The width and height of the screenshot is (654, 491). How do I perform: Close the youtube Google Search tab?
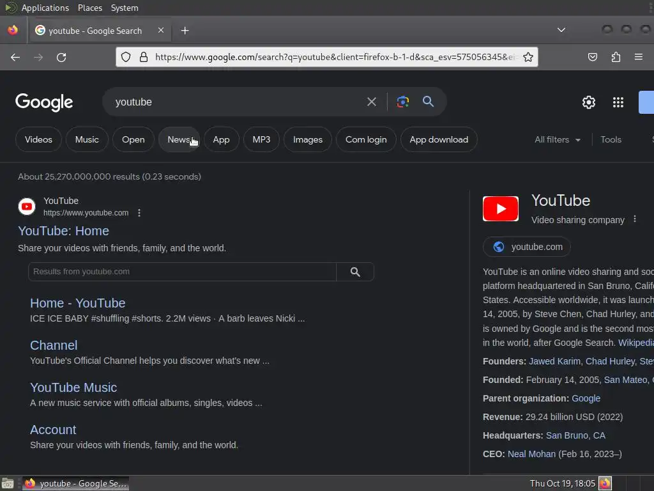160,30
